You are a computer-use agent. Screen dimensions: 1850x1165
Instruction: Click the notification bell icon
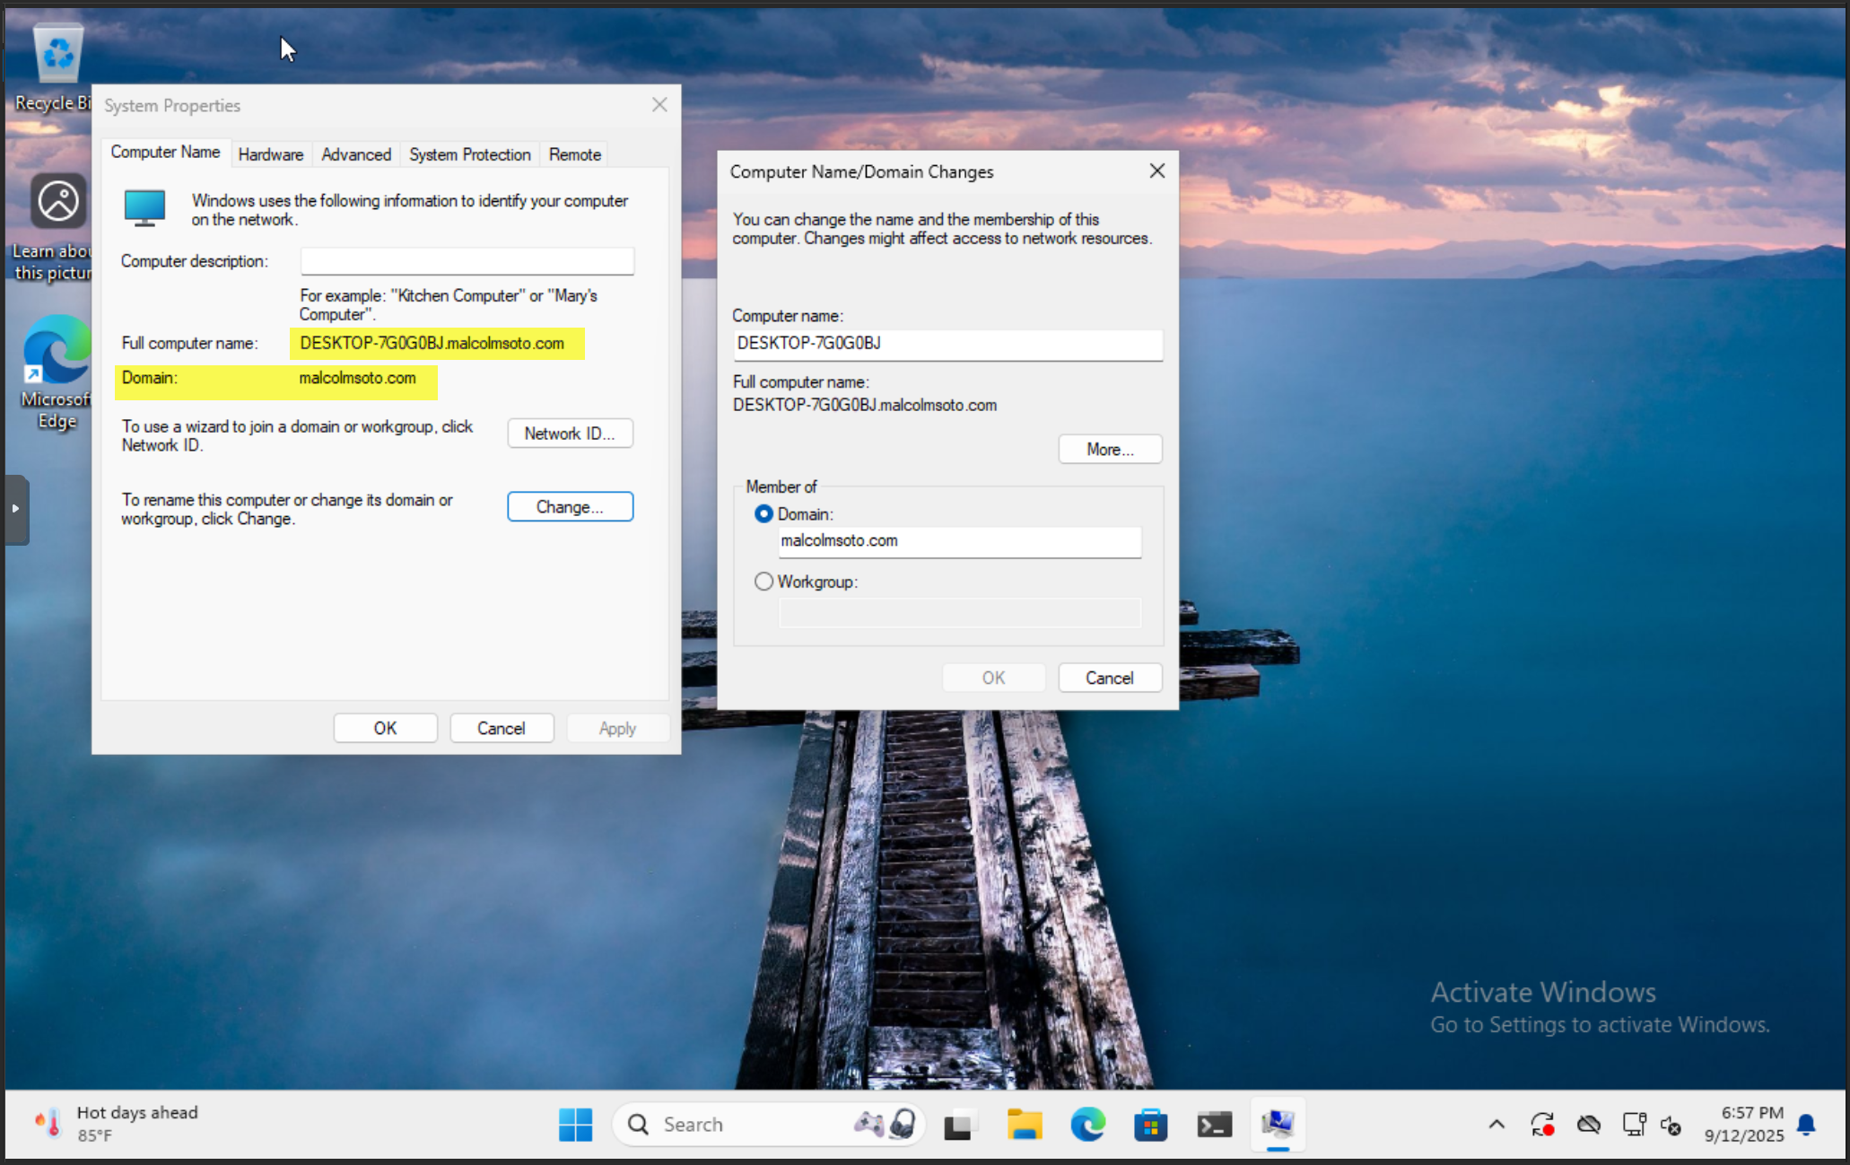(x=1807, y=1124)
